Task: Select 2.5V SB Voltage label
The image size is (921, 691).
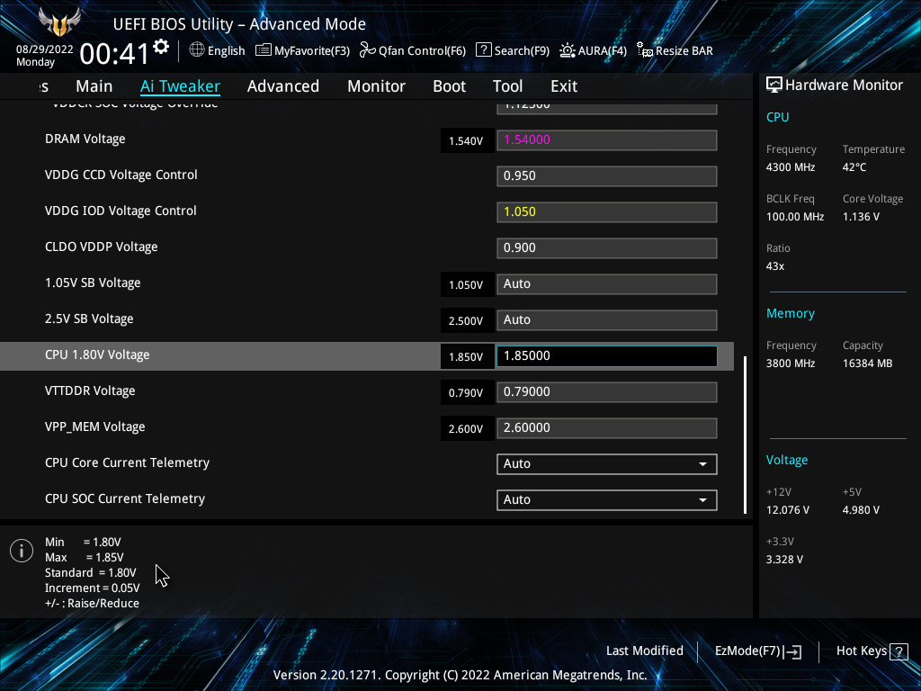Action: point(89,319)
